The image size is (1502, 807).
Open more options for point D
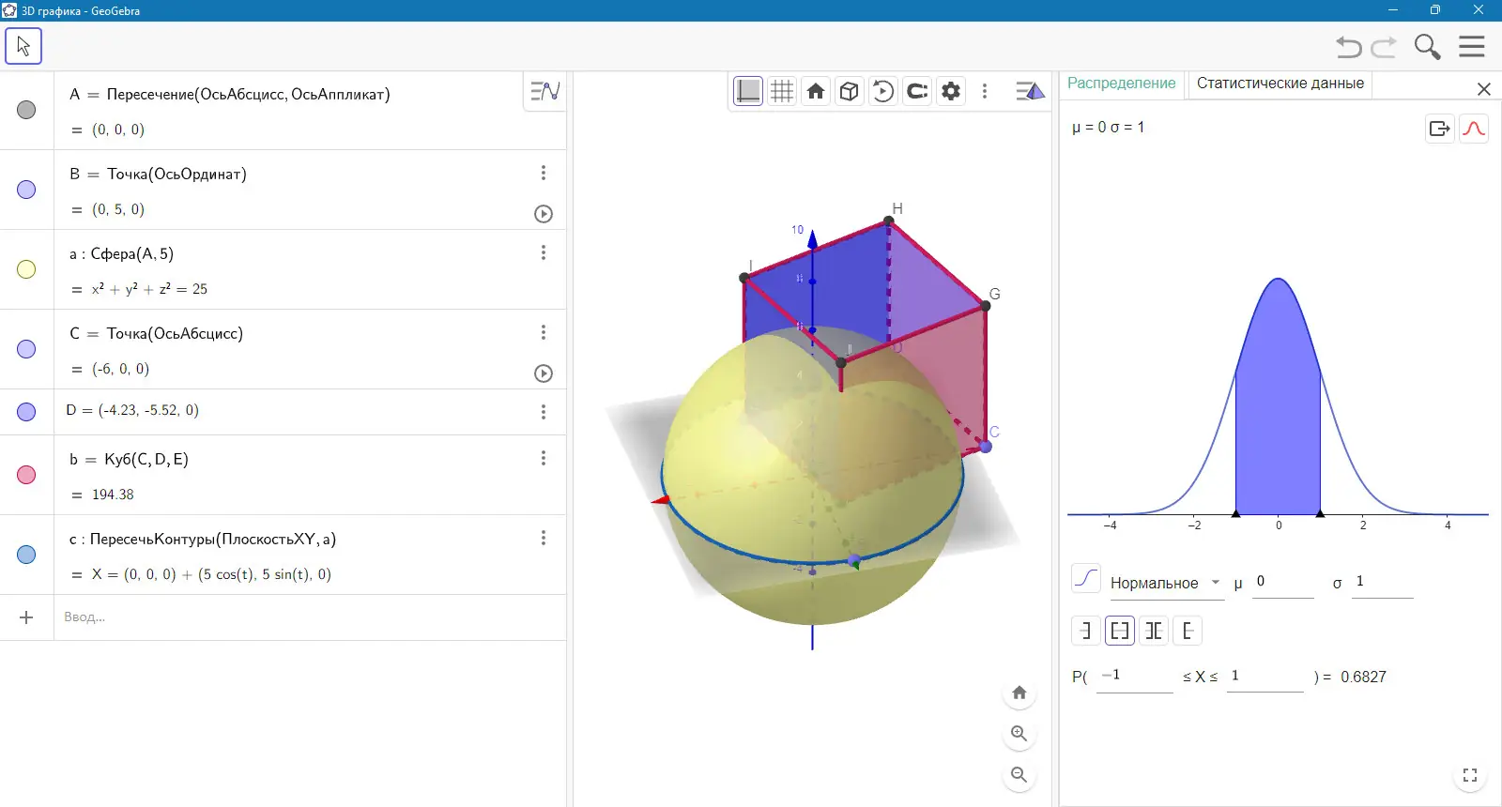[x=544, y=412]
